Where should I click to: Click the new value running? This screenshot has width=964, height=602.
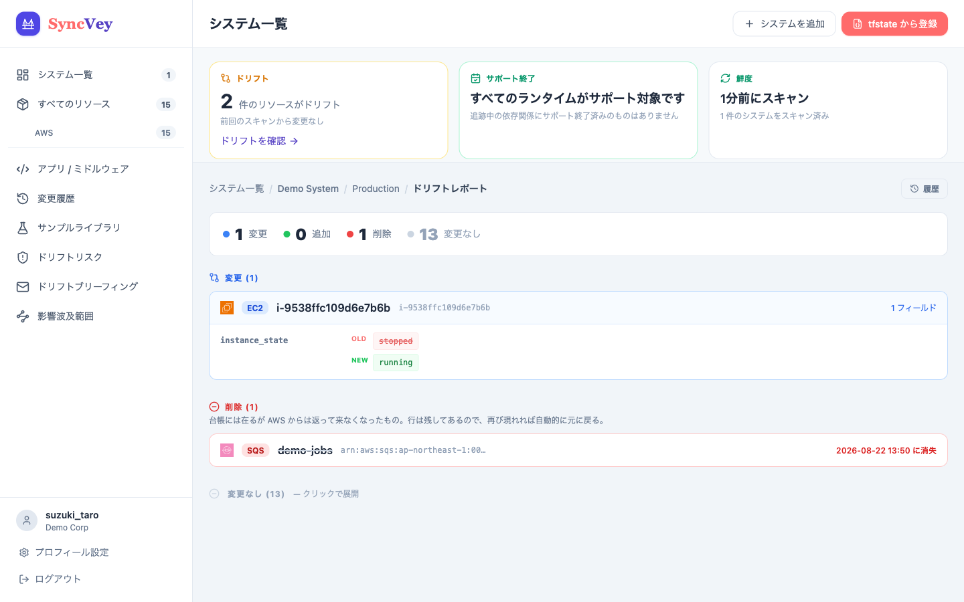coord(396,363)
